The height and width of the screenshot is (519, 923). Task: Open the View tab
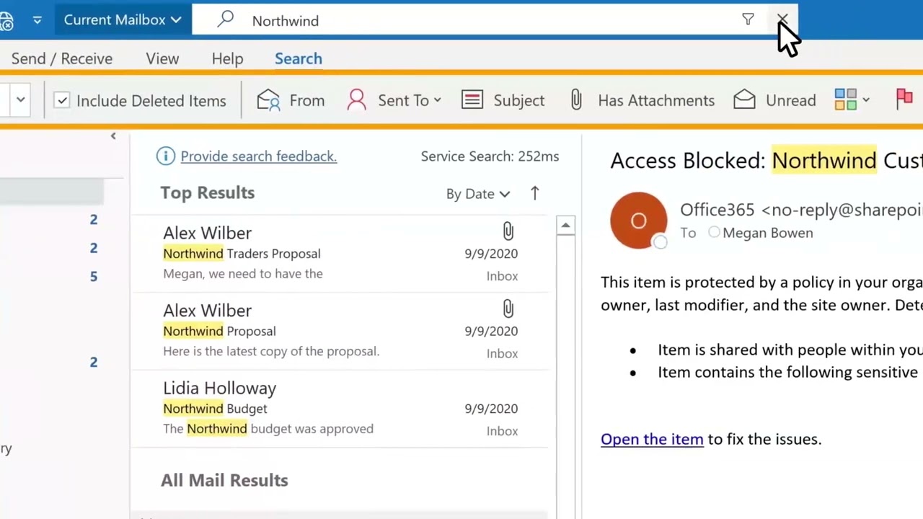[162, 58]
